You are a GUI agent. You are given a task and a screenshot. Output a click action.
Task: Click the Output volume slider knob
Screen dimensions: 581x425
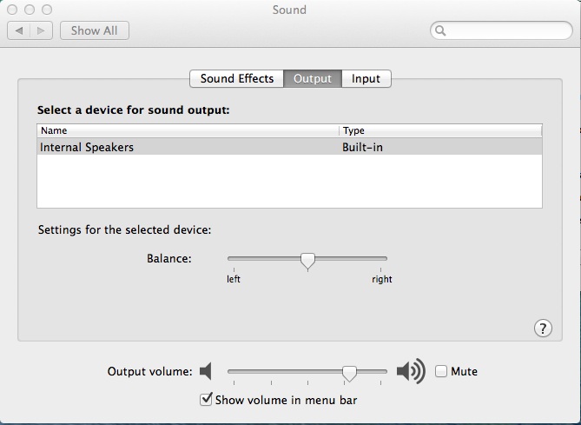pos(349,373)
